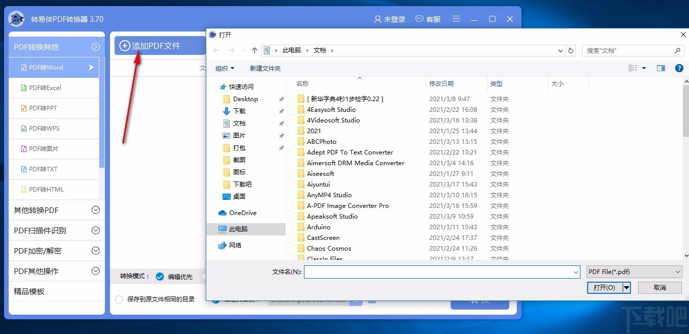Open the PDF File type dropdown
Screen dimensions: 689x334
[x=634, y=271]
